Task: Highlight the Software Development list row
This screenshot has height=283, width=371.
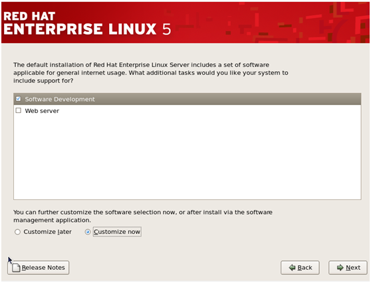Action: (187, 99)
